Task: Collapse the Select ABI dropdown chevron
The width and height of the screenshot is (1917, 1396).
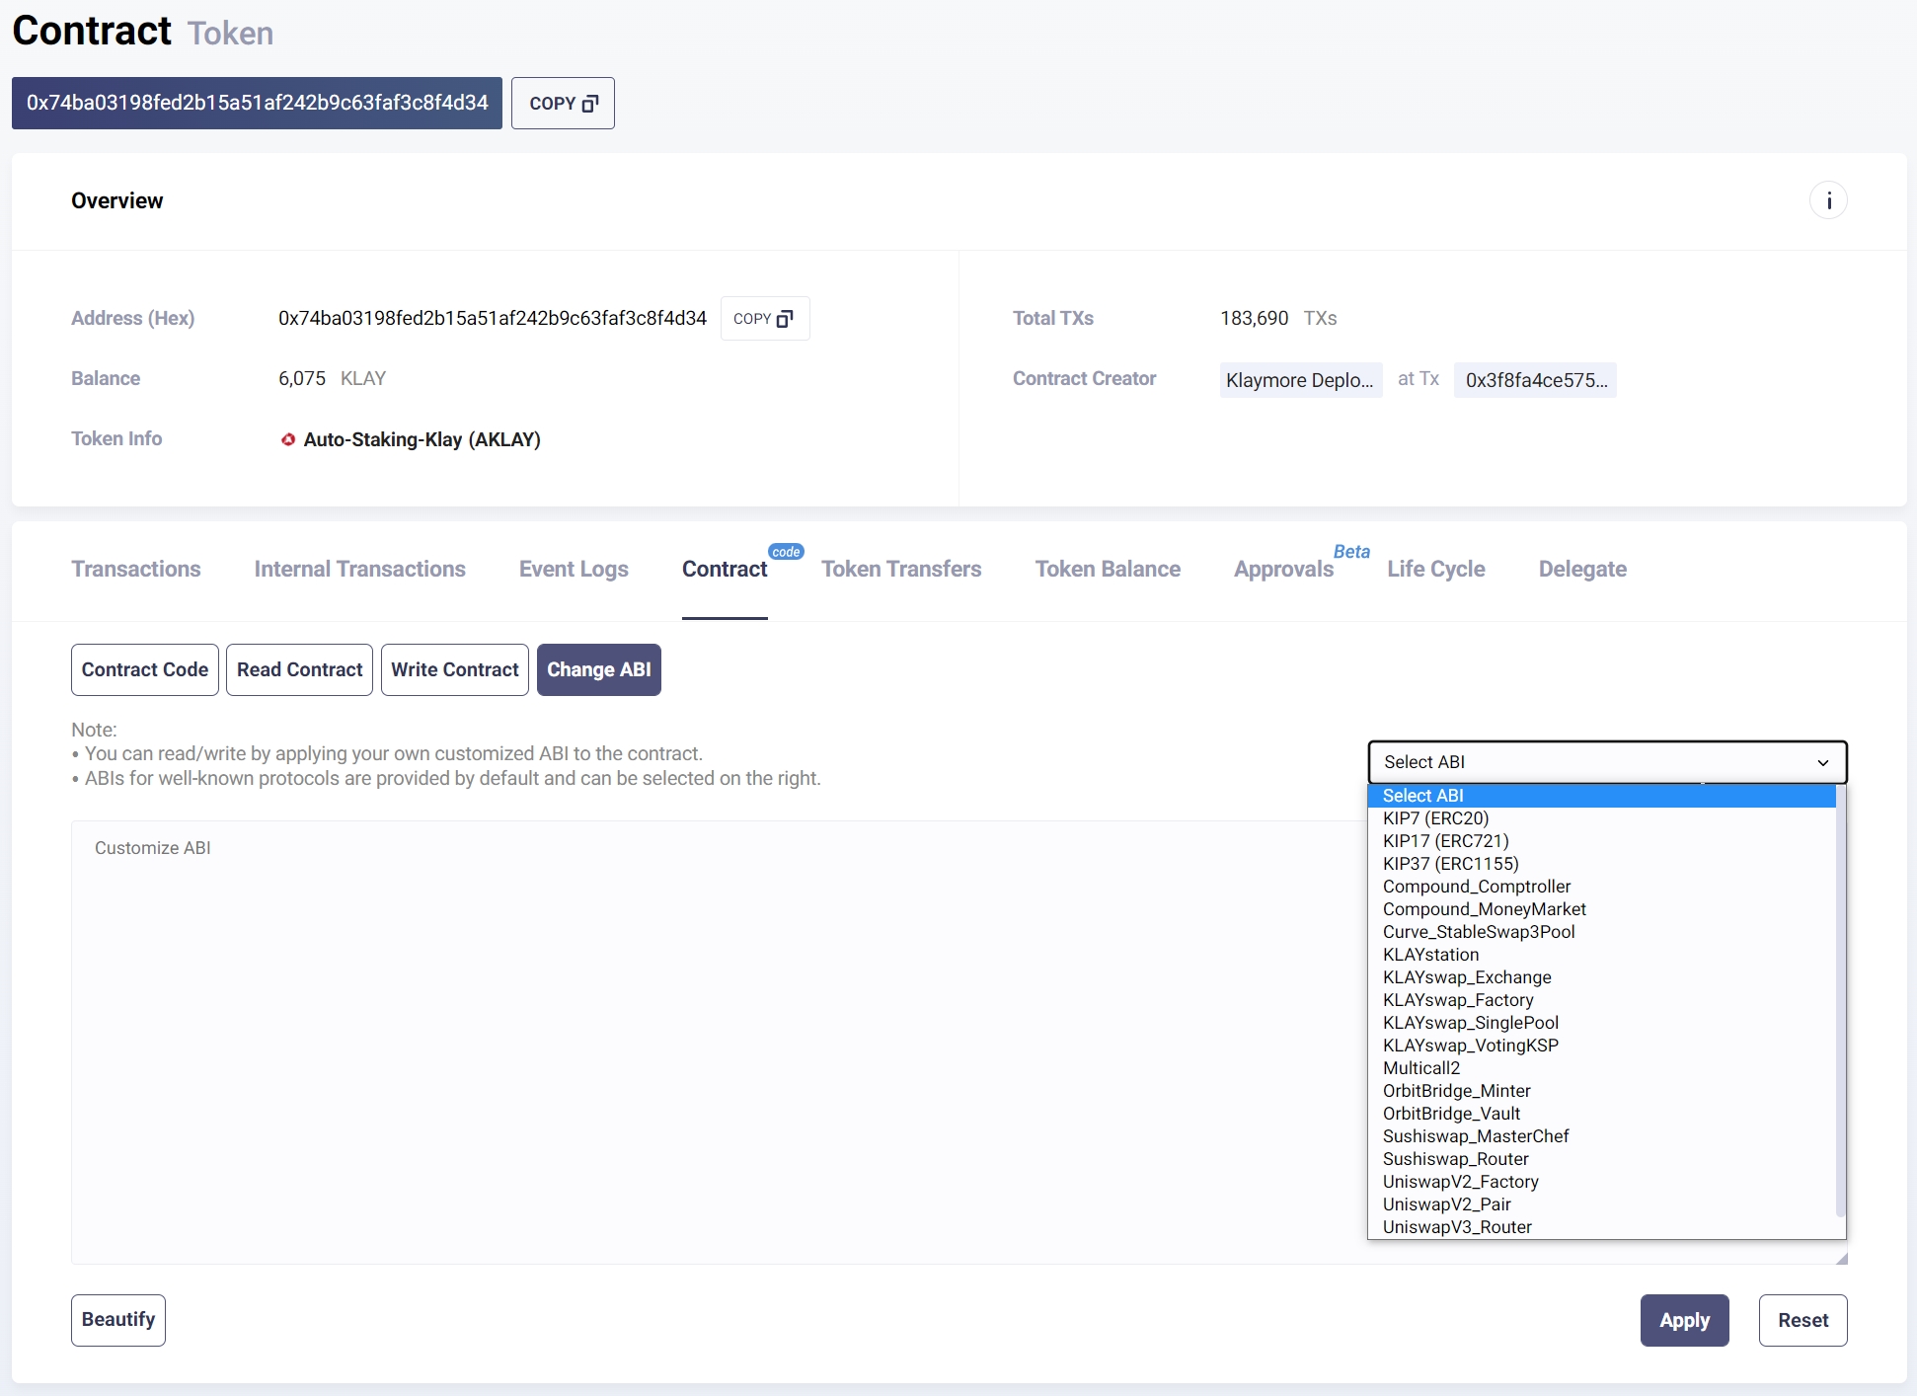Action: 1822,762
